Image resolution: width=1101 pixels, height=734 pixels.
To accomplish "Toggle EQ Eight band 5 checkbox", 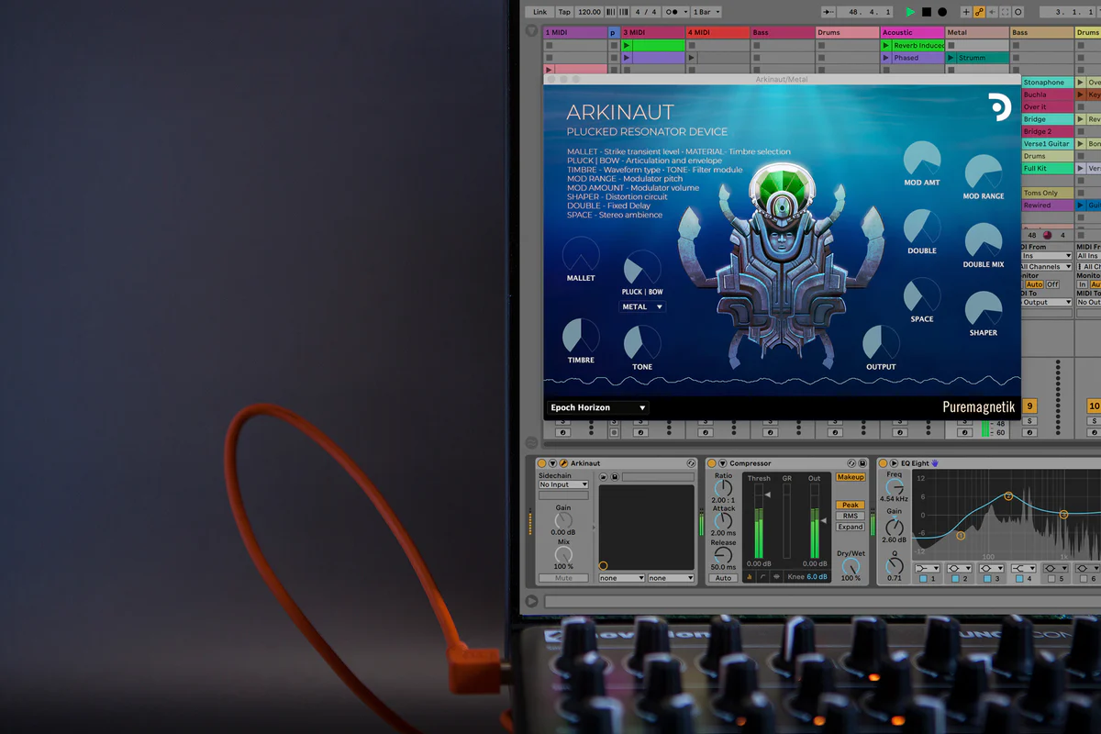I will click(1051, 579).
